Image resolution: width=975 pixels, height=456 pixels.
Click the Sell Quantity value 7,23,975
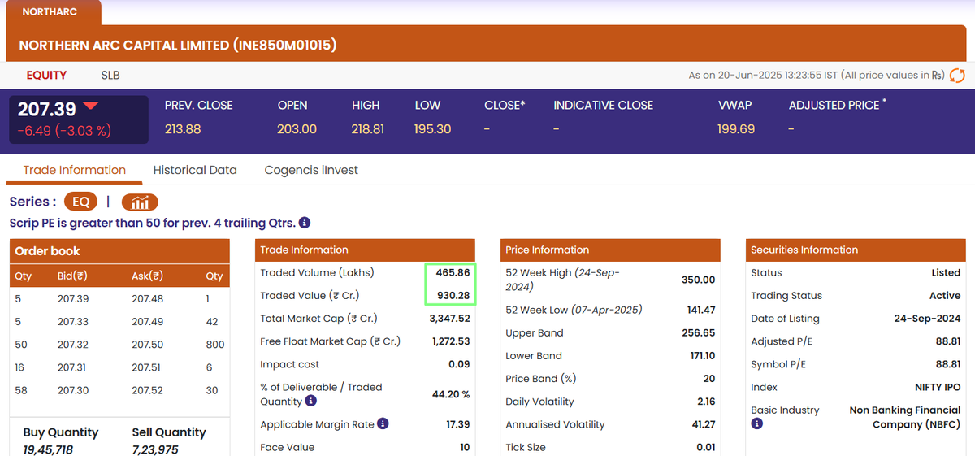point(155,449)
